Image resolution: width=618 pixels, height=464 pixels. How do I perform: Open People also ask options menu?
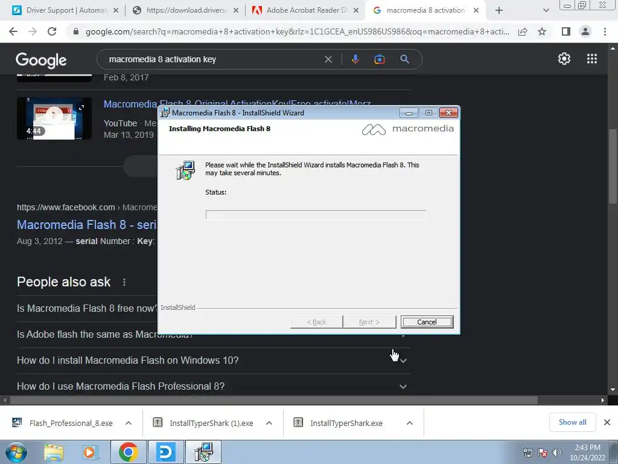(124, 282)
